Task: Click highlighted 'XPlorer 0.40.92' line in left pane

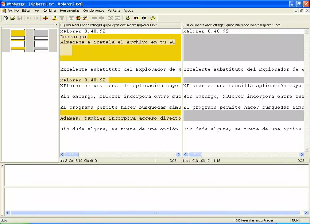Action: point(120,80)
